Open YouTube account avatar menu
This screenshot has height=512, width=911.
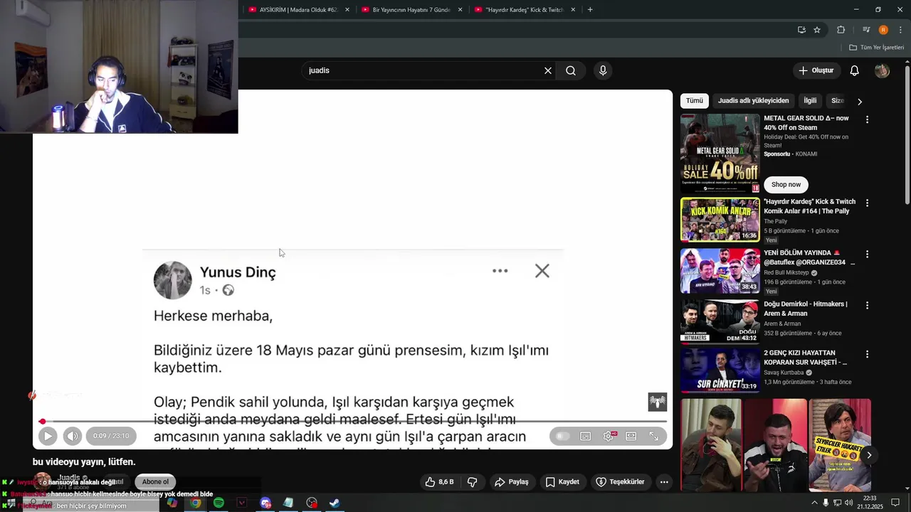pos(882,70)
